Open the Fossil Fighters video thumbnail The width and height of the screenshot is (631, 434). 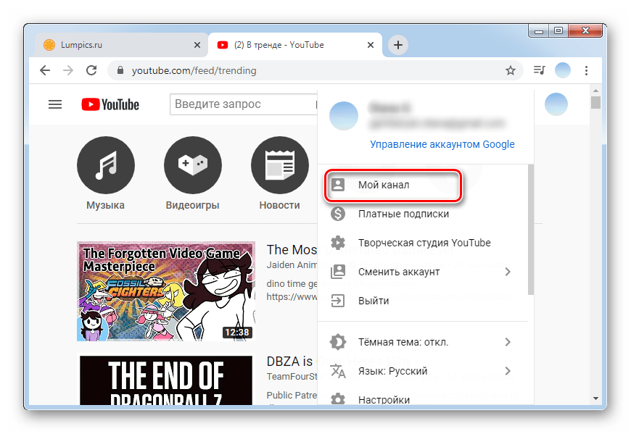166,291
